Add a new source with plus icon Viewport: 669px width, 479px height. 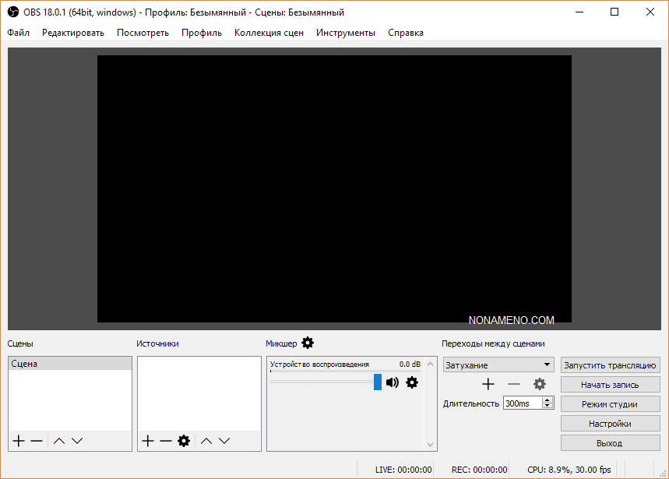[148, 441]
